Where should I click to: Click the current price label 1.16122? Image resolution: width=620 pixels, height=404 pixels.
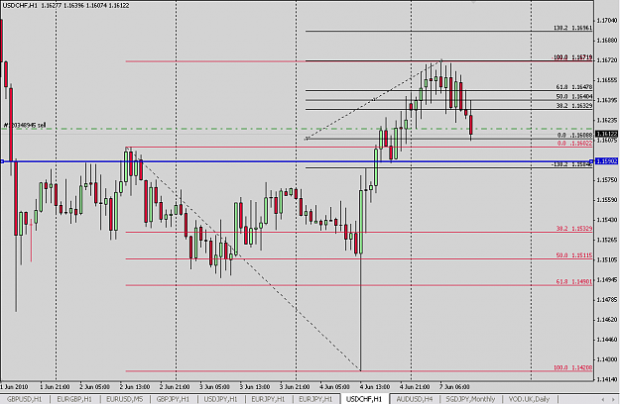click(606, 134)
